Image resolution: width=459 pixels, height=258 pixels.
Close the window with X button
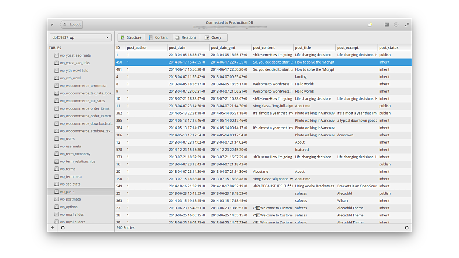click(52, 25)
